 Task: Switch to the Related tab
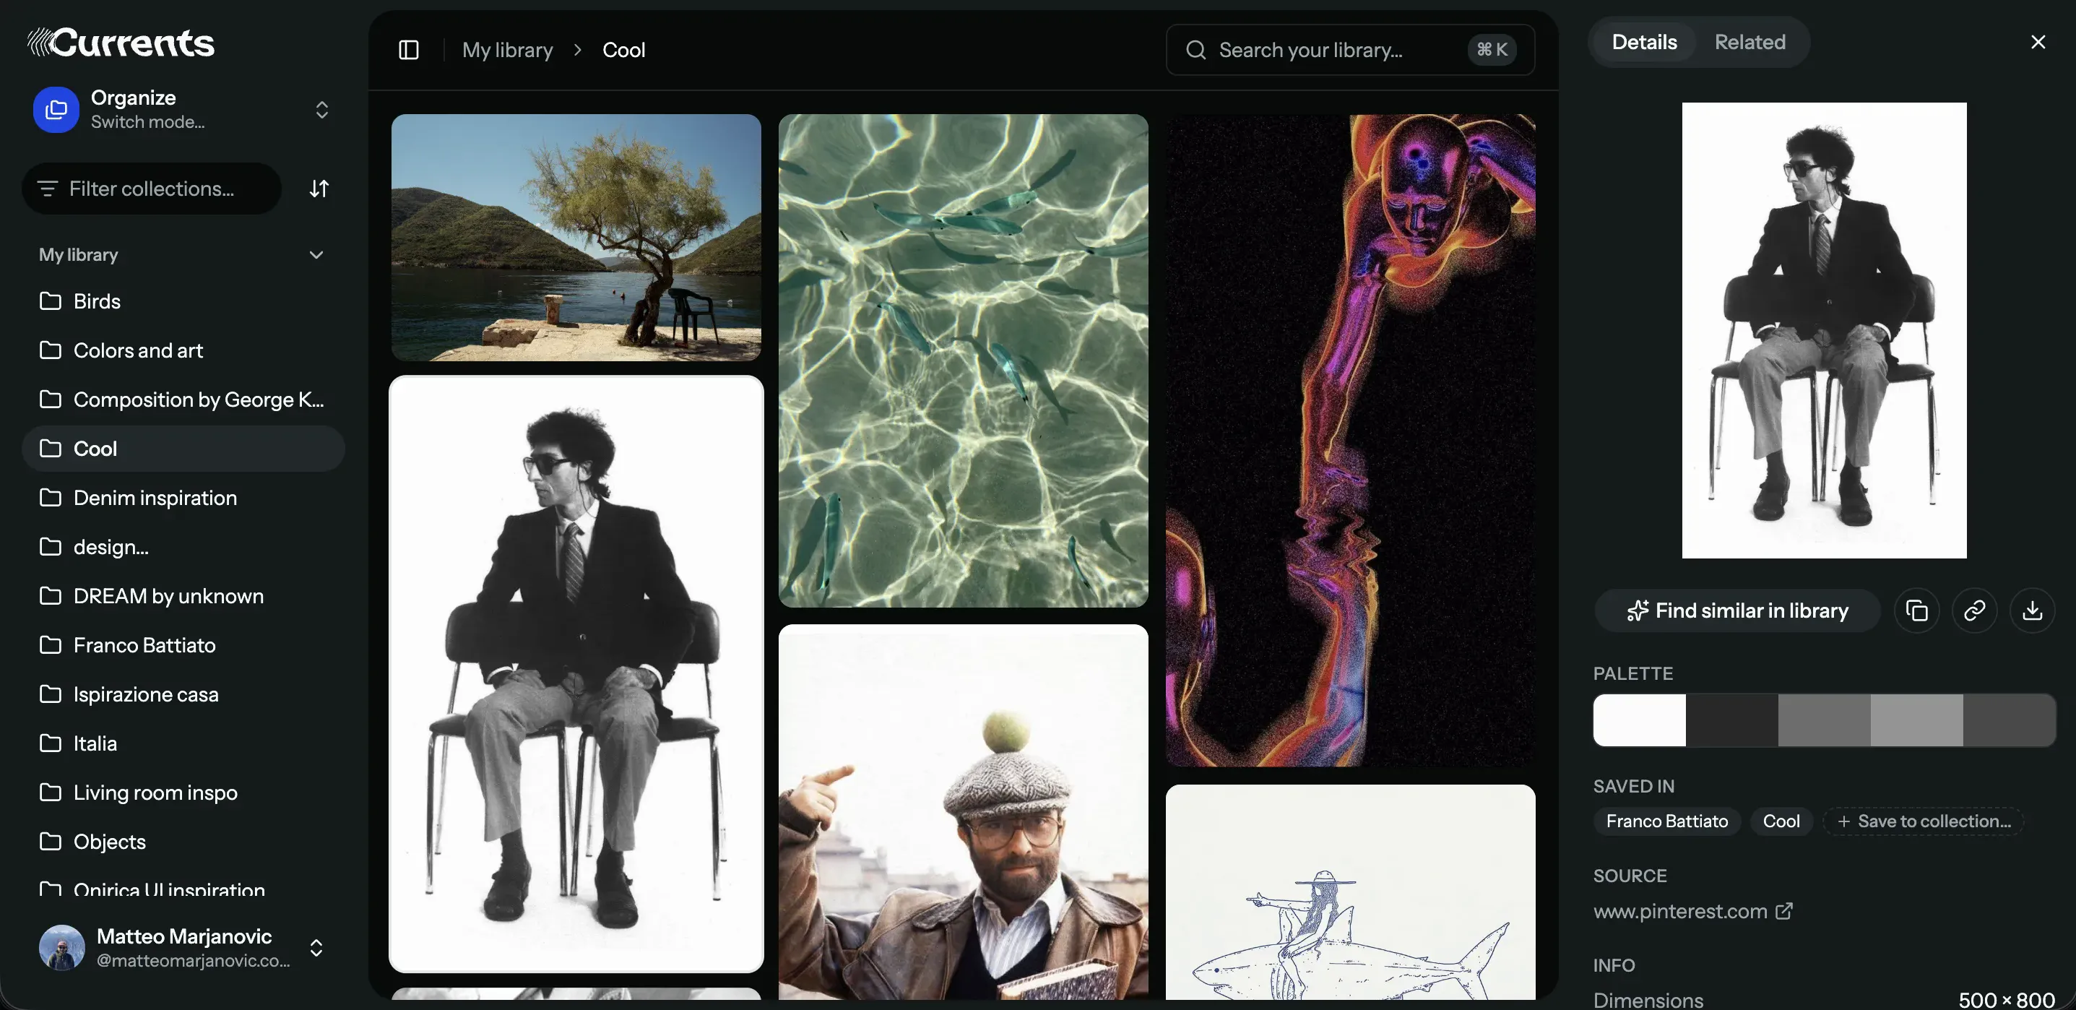click(1750, 42)
